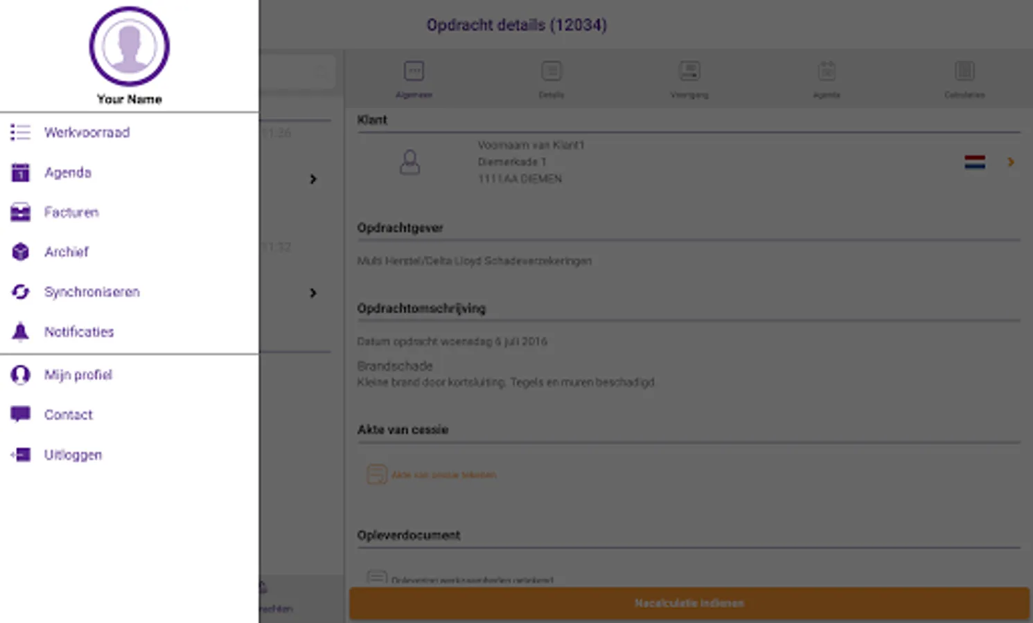Click the Mijn profiel person icon
The image size is (1033, 623).
20,374
